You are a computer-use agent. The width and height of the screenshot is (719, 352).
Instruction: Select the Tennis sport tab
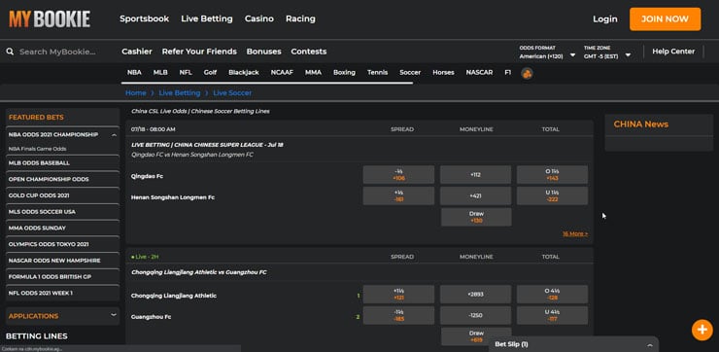click(x=377, y=73)
